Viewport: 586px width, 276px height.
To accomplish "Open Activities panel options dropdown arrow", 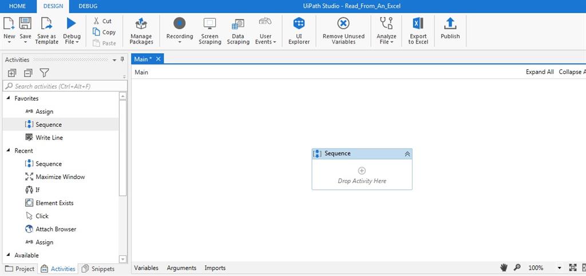I will click(114, 60).
